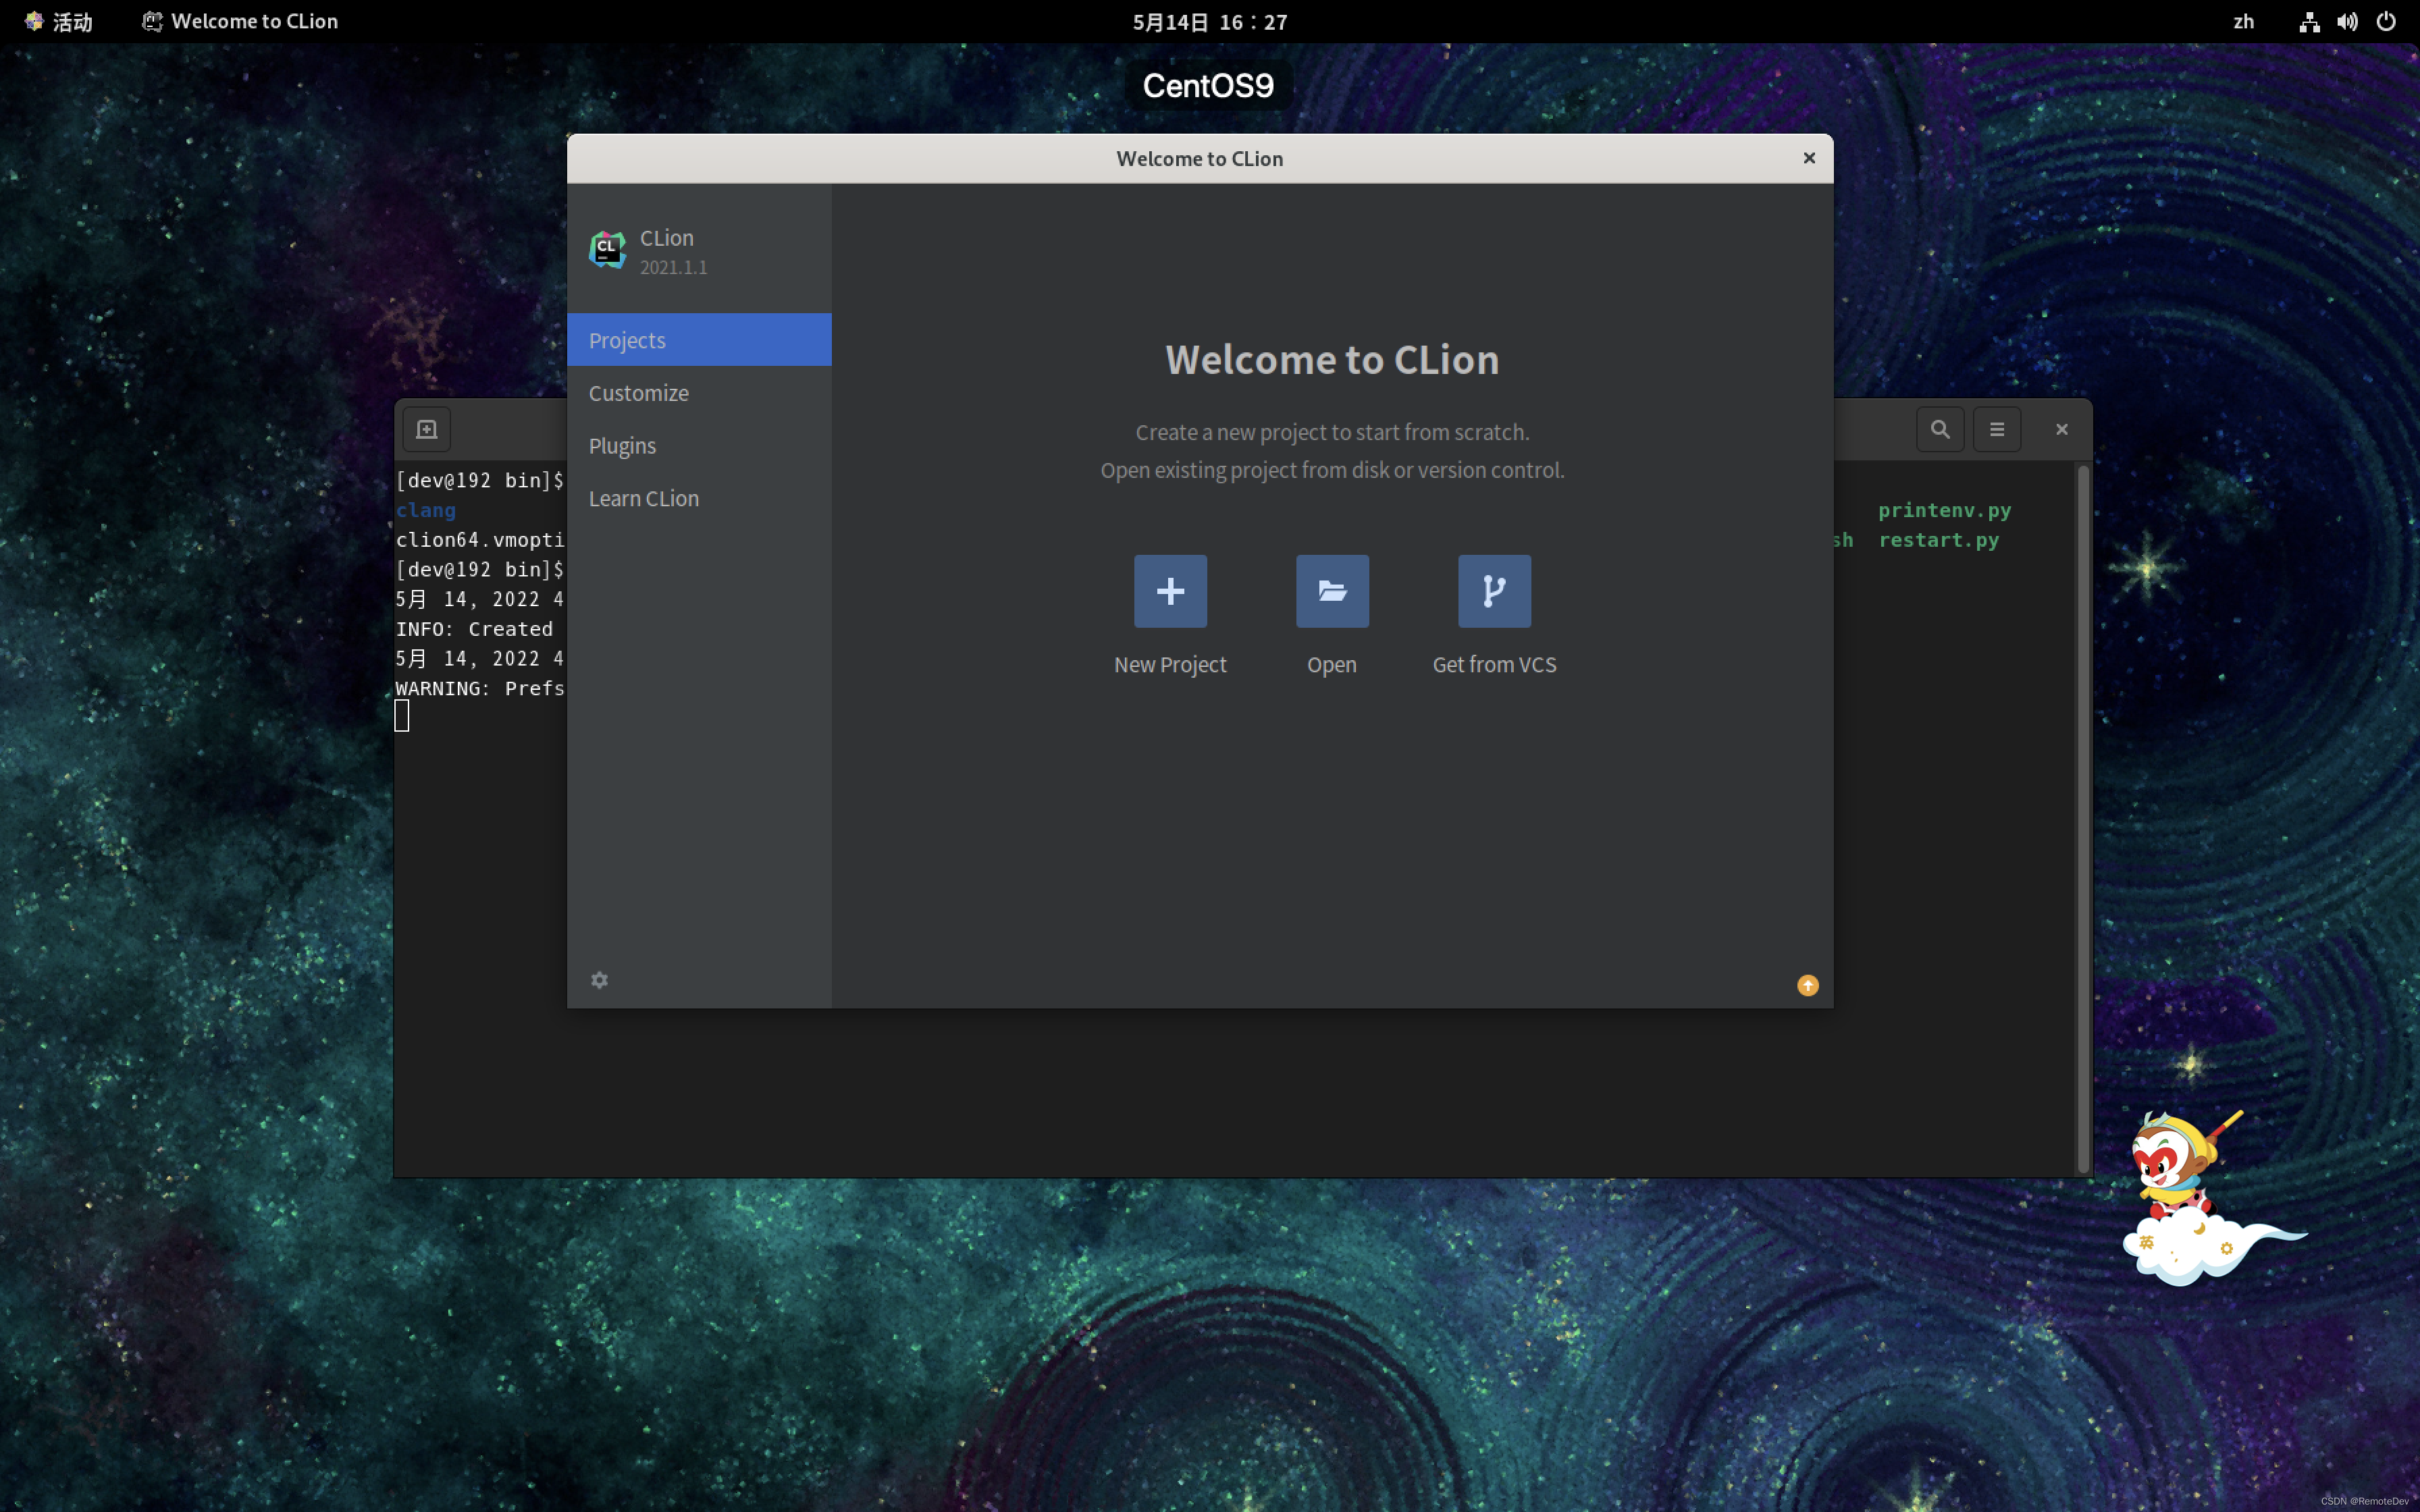
Task: Open the 活动 Activities overview
Action: [x=59, y=21]
